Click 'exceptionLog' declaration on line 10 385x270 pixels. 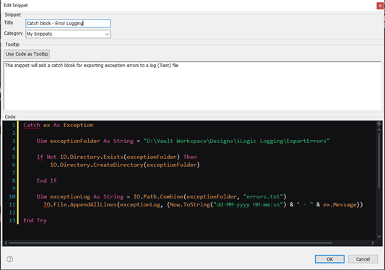point(70,196)
